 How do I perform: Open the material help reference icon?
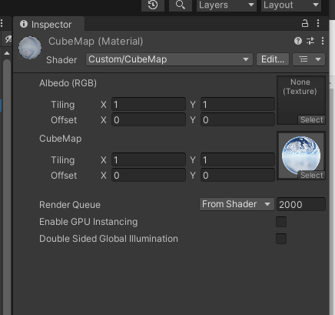tap(298, 41)
